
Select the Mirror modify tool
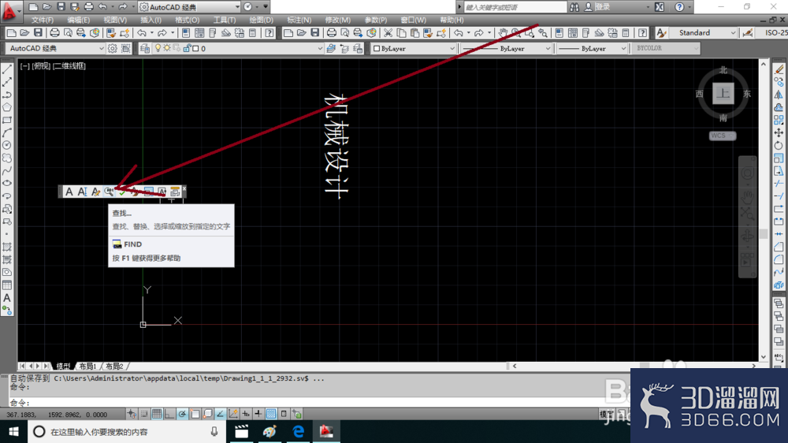pos(779,95)
